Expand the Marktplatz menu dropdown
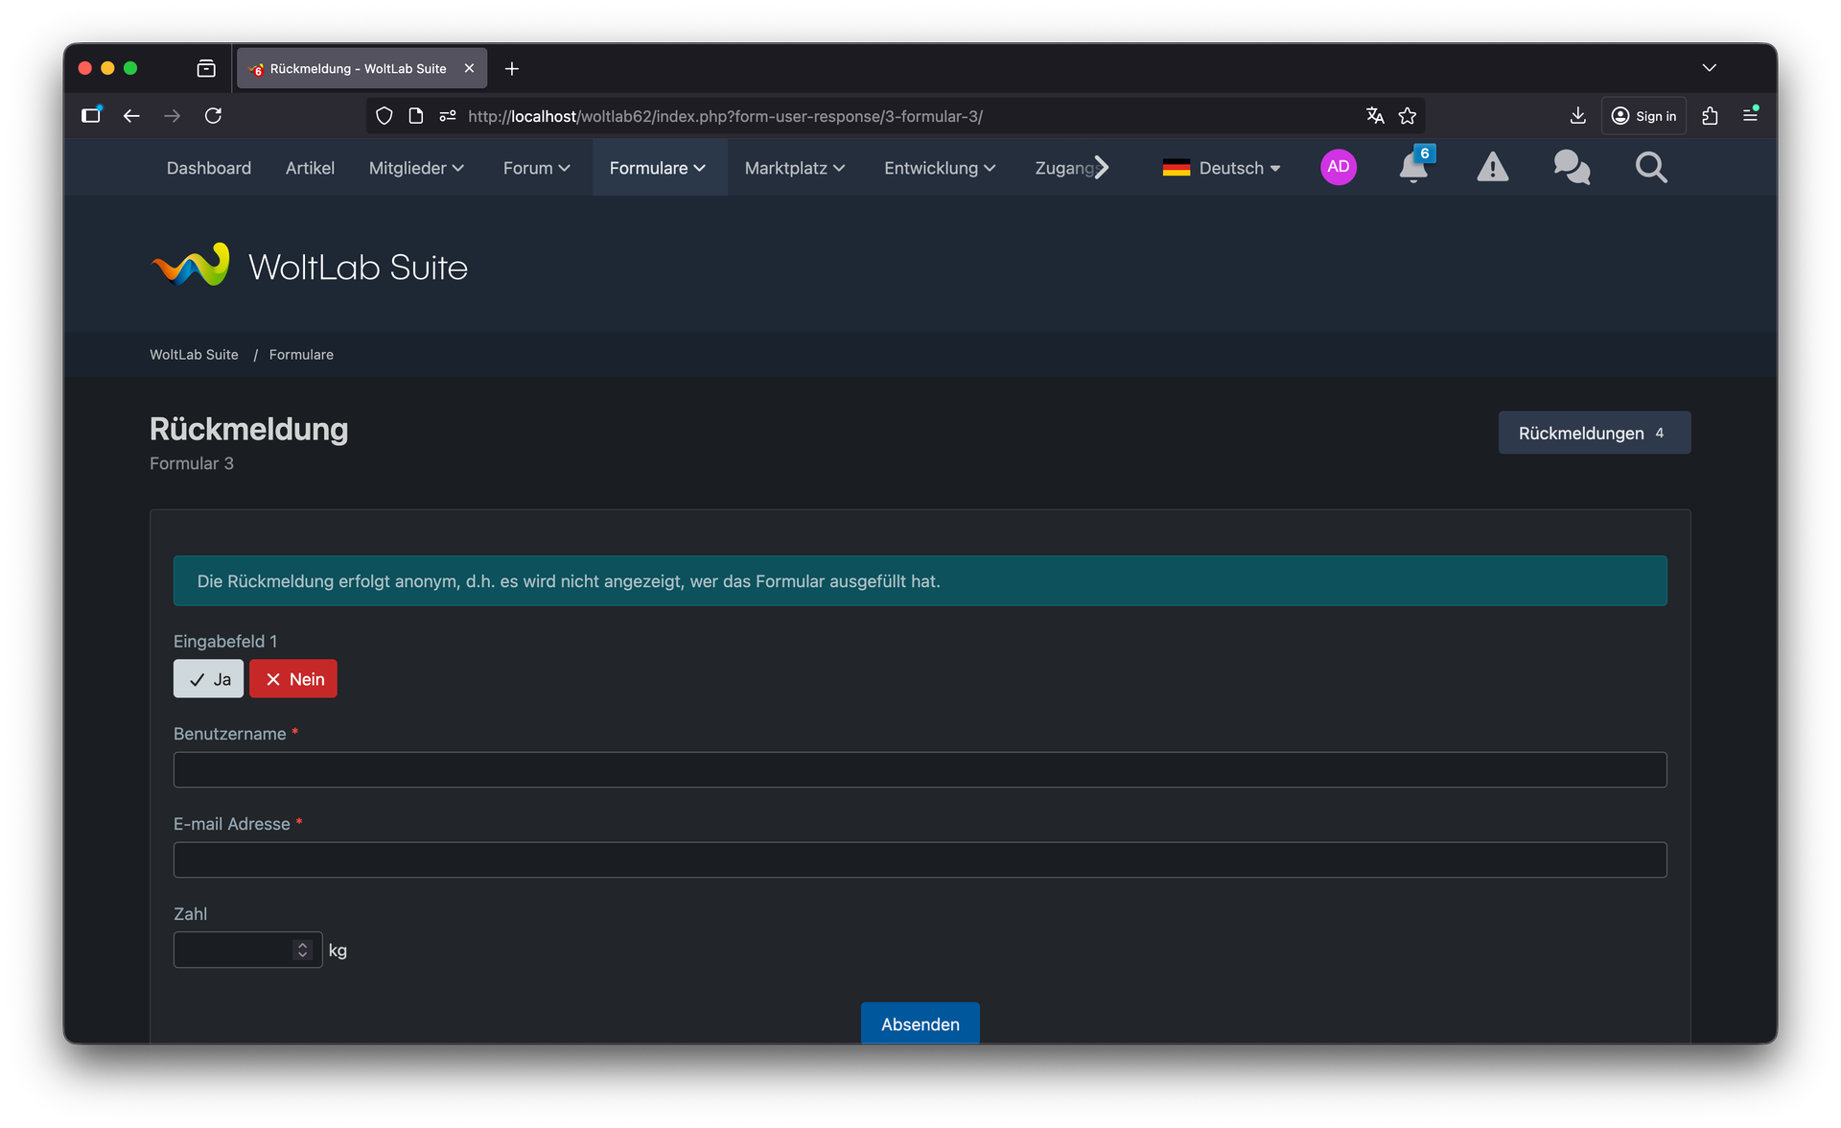Image resolution: width=1841 pixels, height=1128 pixels. pos(794,168)
